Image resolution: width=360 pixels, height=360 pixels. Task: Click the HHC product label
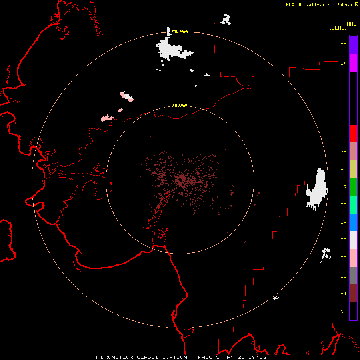click(x=351, y=24)
